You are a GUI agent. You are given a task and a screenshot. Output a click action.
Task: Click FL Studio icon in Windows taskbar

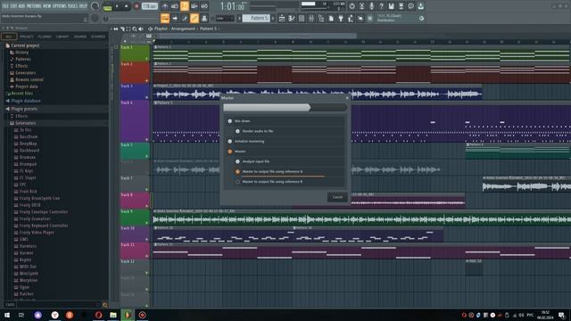(x=128, y=315)
